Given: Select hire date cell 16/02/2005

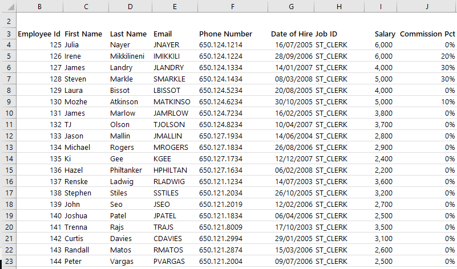Looking at the screenshot, I should [x=291, y=113].
